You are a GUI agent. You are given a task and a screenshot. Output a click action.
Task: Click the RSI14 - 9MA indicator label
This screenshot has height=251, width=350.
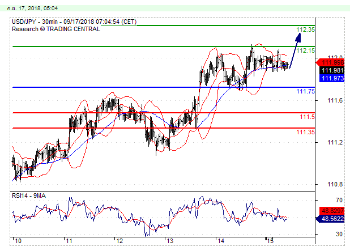29,195
